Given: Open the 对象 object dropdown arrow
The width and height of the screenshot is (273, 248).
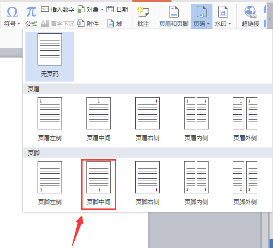Looking at the screenshot, I should point(102,9).
